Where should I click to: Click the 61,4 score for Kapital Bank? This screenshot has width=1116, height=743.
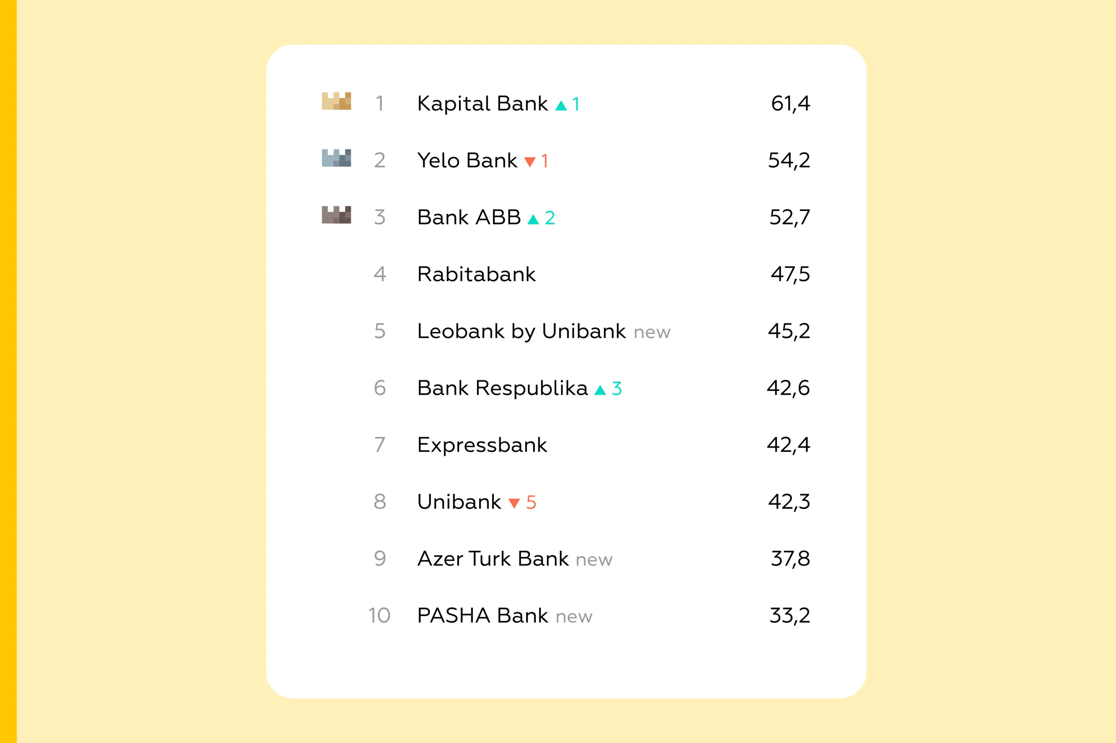click(x=790, y=103)
